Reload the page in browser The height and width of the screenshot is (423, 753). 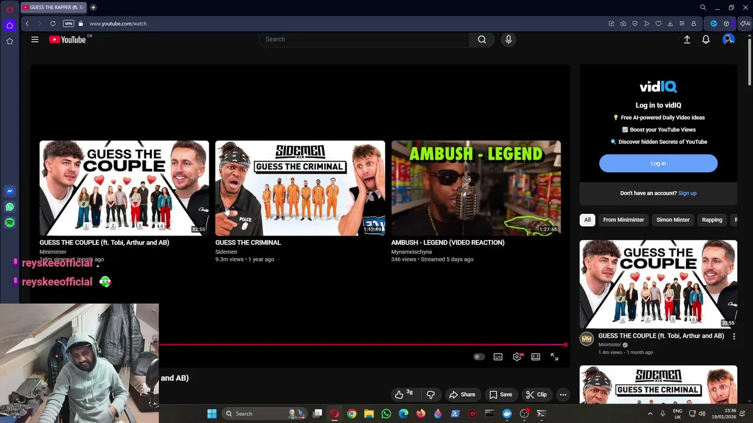(53, 23)
